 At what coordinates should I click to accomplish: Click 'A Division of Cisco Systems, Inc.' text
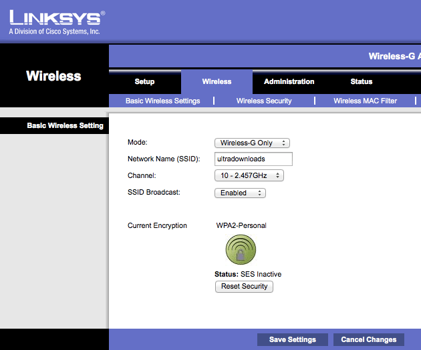pyautogui.click(x=55, y=31)
